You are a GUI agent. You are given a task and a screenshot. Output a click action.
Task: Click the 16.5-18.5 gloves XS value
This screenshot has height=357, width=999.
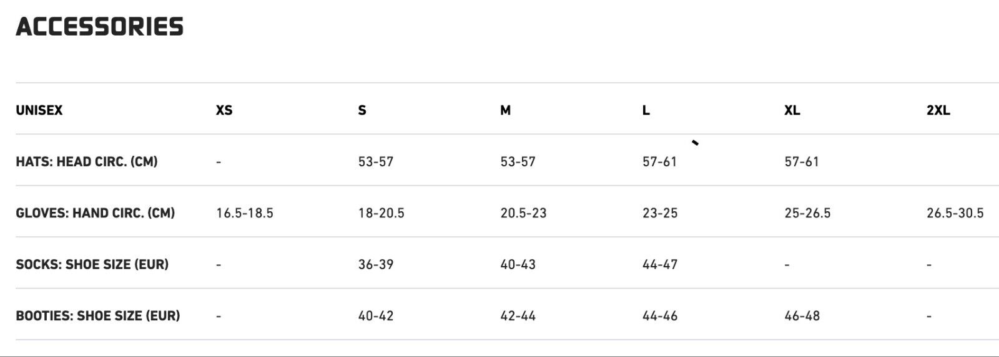(x=245, y=213)
